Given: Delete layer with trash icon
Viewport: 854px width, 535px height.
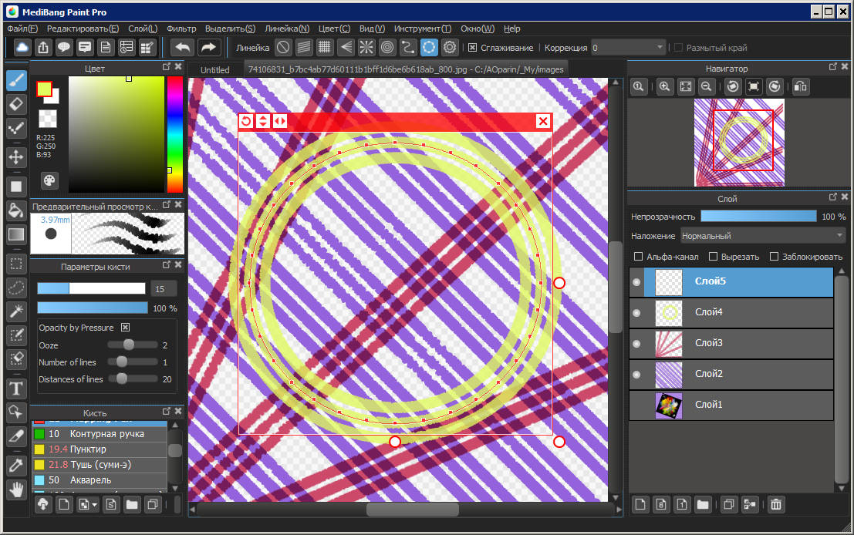Looking at the screenshot, I should click(775, 504).
